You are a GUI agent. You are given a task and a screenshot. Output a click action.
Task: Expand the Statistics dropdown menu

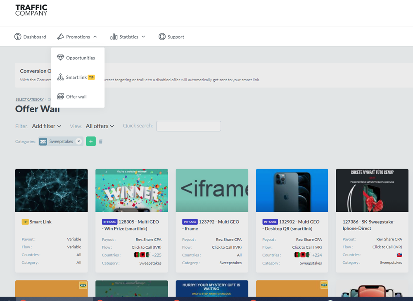click(x=128, y=37)
